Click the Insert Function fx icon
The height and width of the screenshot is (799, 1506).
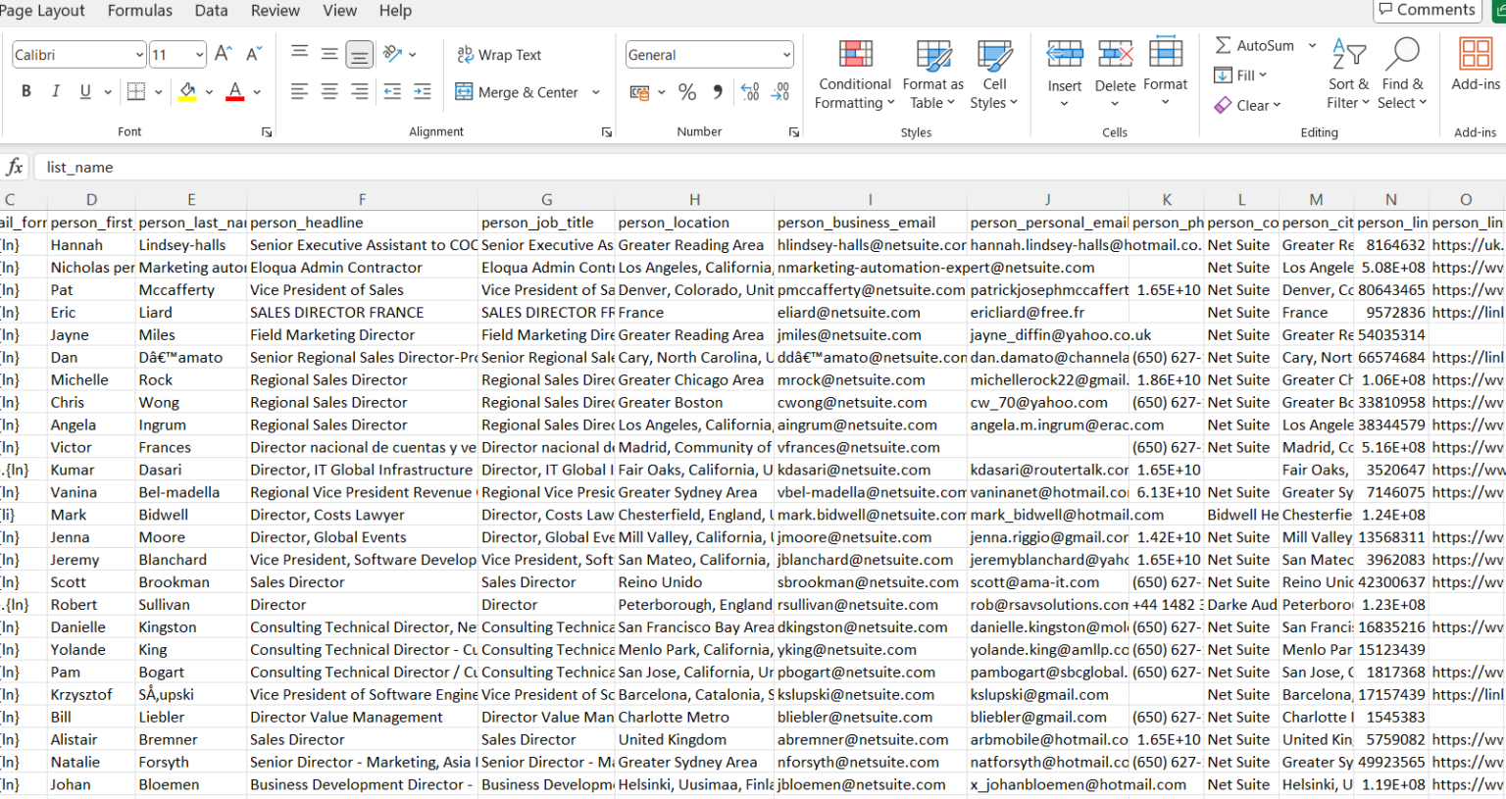point(15,167)
